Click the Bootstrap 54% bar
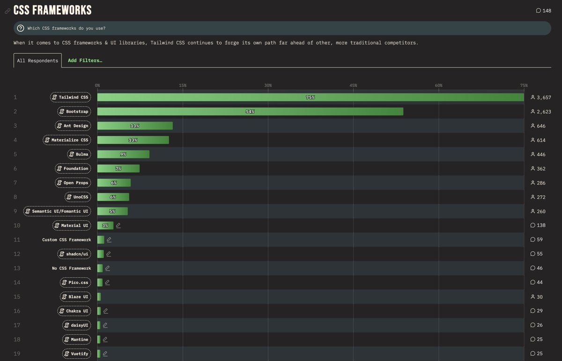 point(250,112)
